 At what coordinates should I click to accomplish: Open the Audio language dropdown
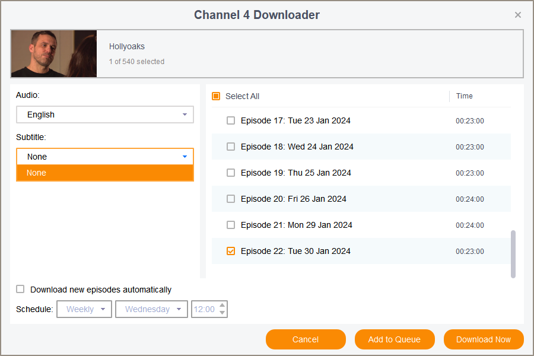(x=105, y=115)
